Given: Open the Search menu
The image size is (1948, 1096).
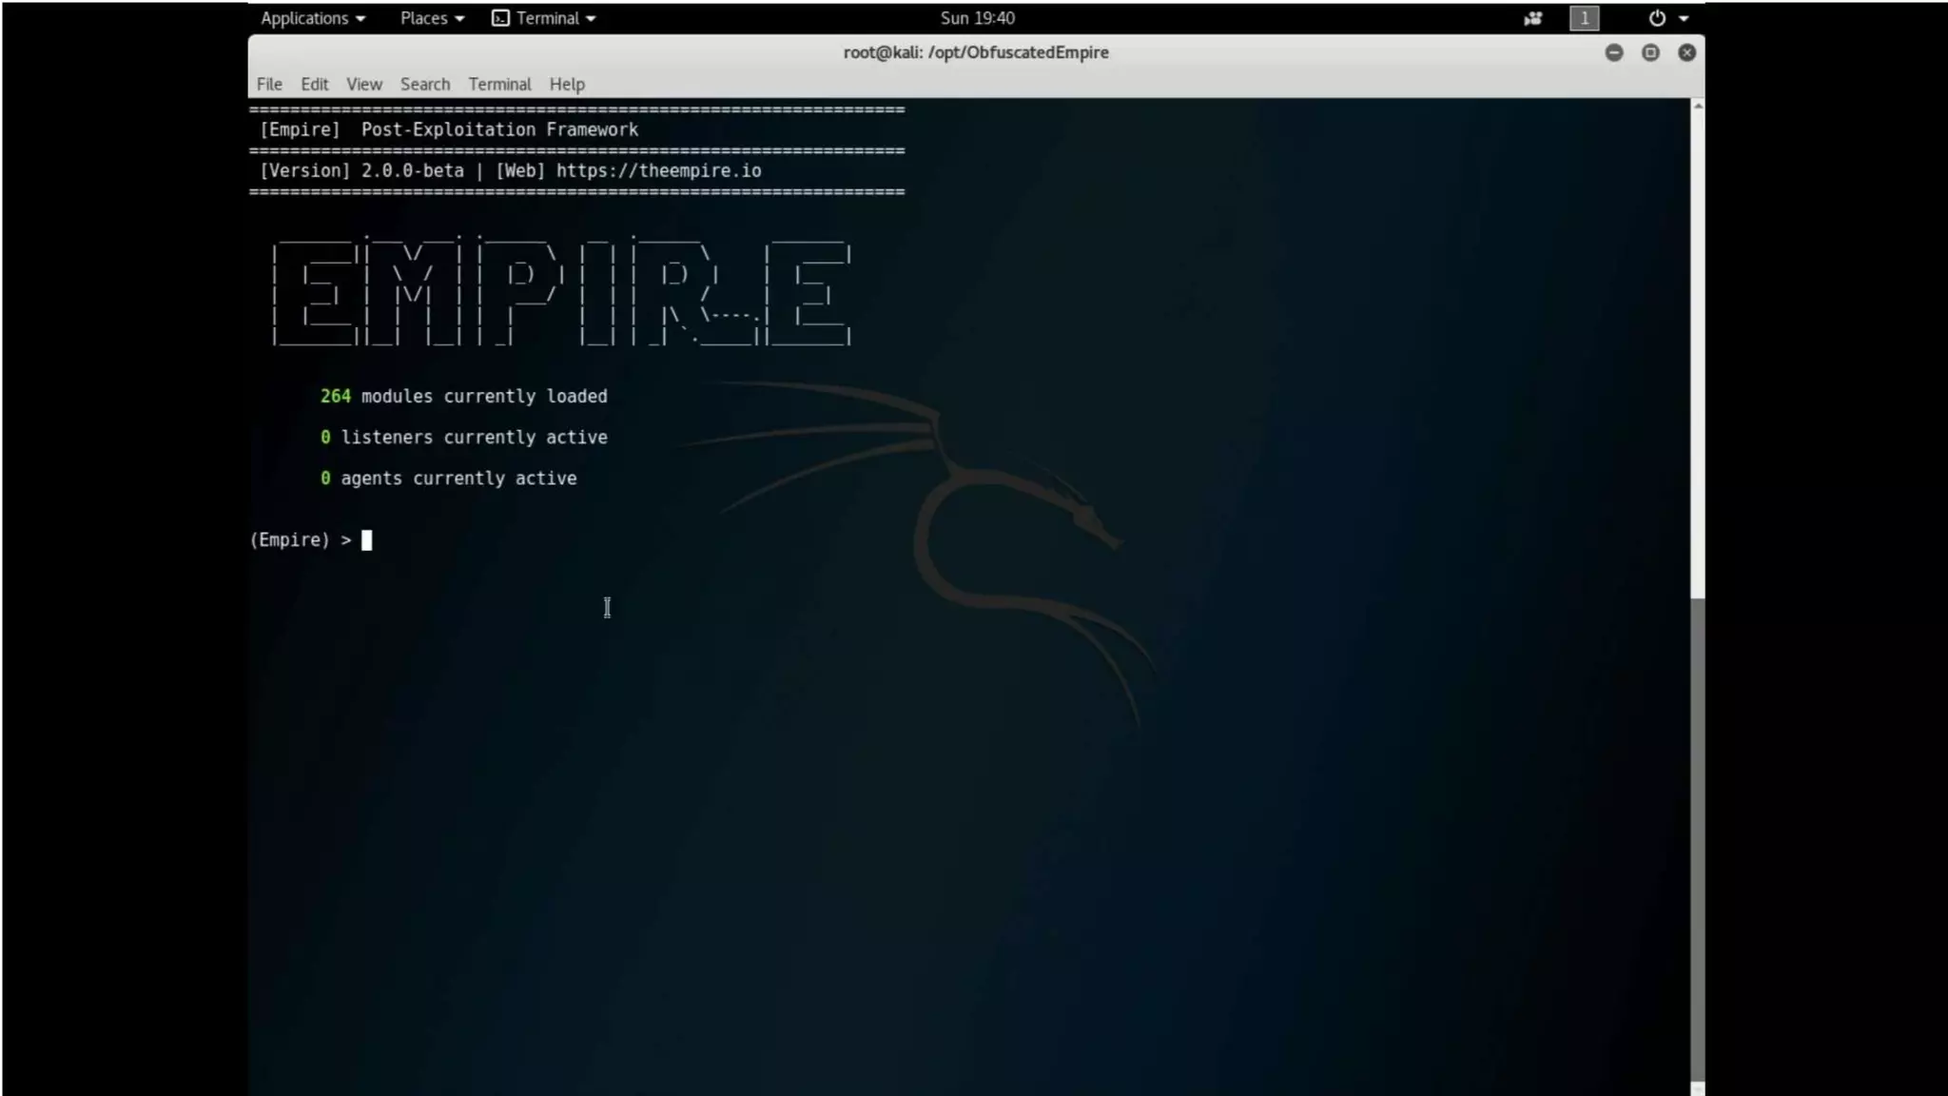Looking at the screenshot, I should [424, 84].
